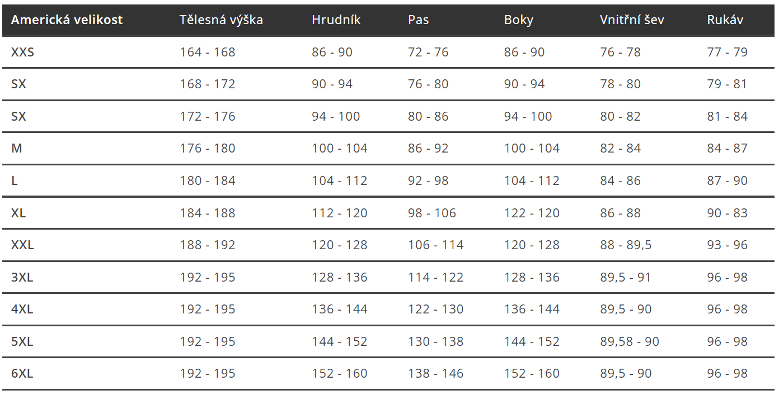This screenshot has height=395, width=779.
Task: Click the M size row label
Action: [16, 149]
